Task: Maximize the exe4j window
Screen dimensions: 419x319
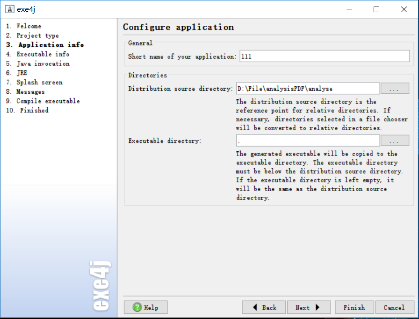Action: pos(376,9)
